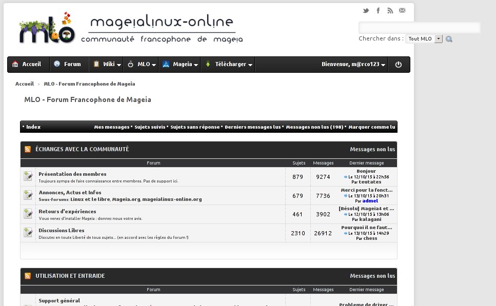The image size is (496, 306).
Task: Open Derniers messages lus
Action: [253, 127]
